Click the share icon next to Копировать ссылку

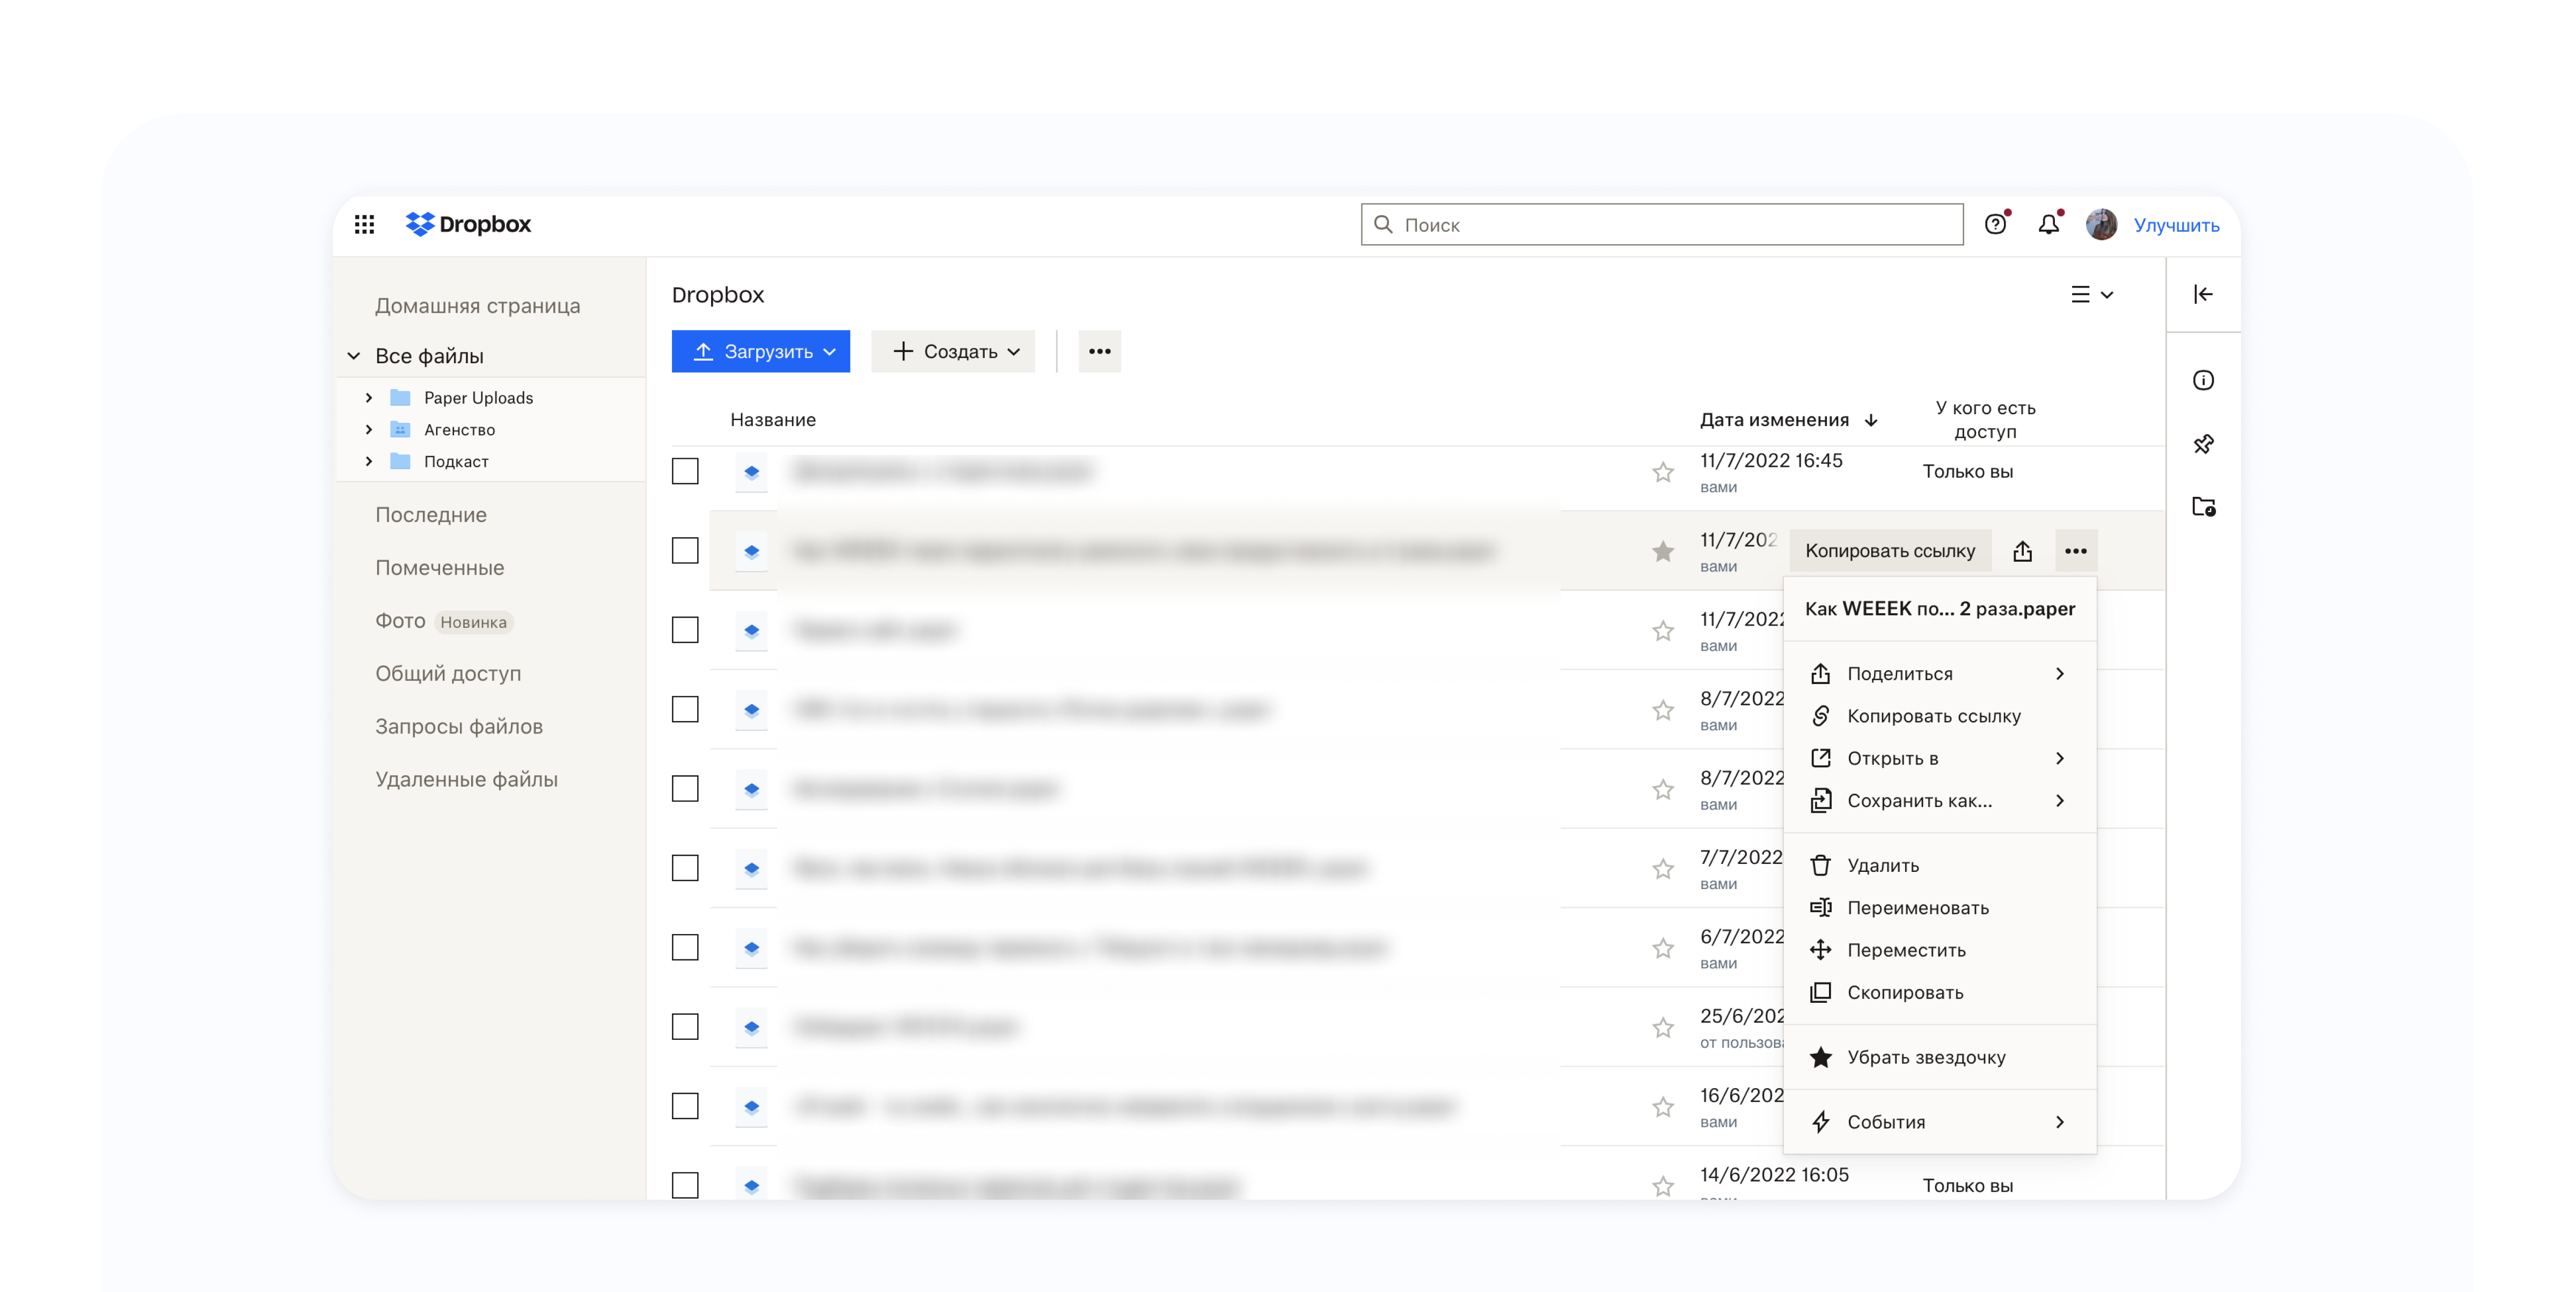[2022, 551]
